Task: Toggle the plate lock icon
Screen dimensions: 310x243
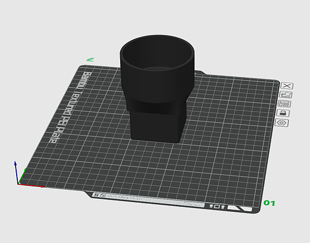Action: coord(283,113)
